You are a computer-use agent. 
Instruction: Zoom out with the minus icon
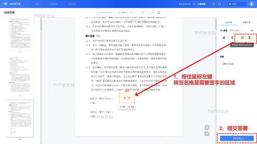pos(98,13)
